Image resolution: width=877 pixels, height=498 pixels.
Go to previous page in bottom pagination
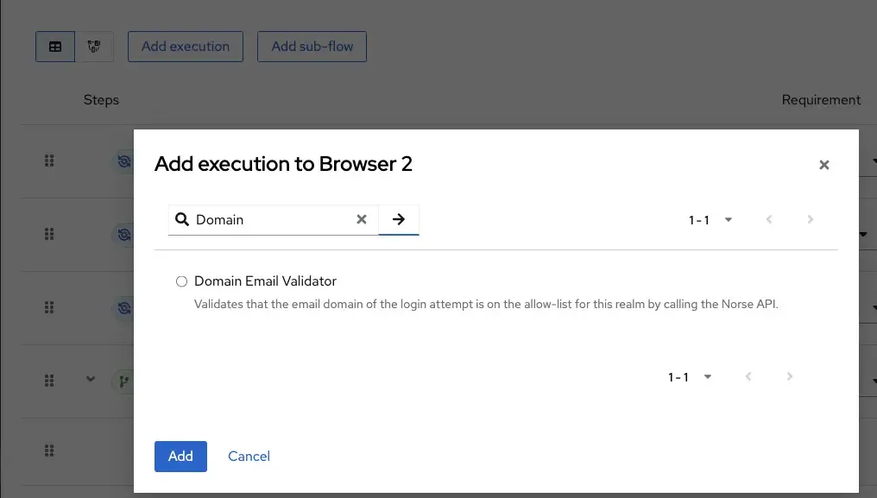[748, 376]
